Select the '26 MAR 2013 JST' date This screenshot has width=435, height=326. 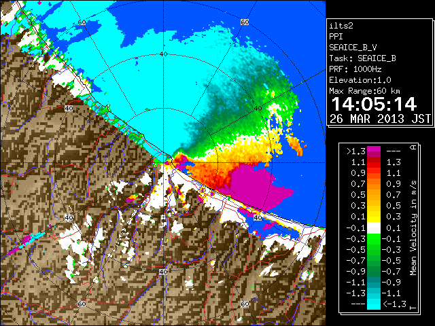pyautogui.click(x=380, y=119)
